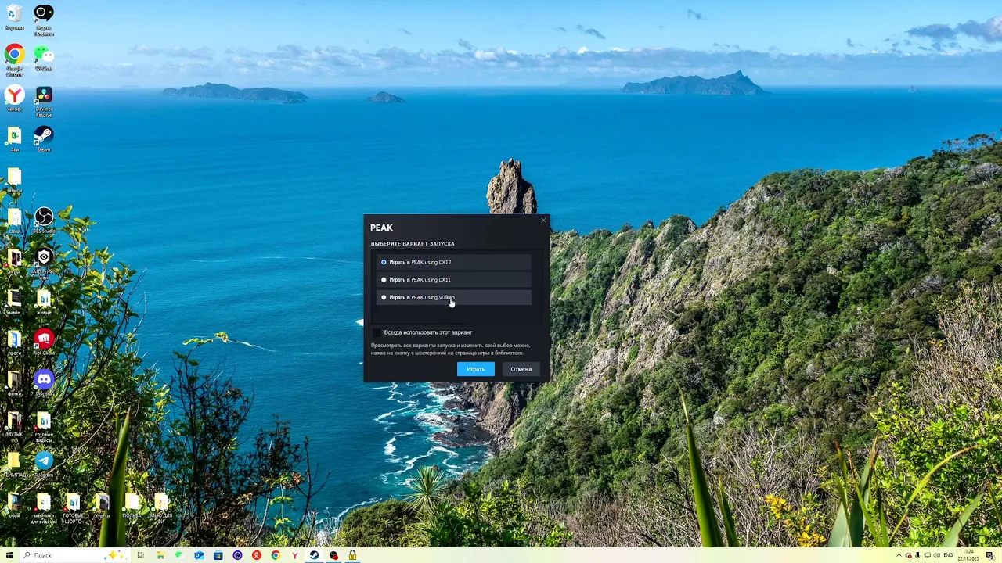Select the Play PEAK using DX11 option
The width and height of the screenshot is (1002, 563).
click(x=454, y=279)
